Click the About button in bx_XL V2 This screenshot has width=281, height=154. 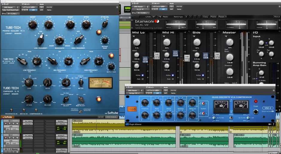pyautogui.click(x=277, y=17)
